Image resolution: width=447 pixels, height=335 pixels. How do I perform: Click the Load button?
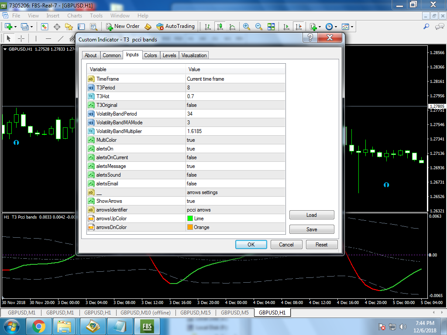tap(312, 215)
